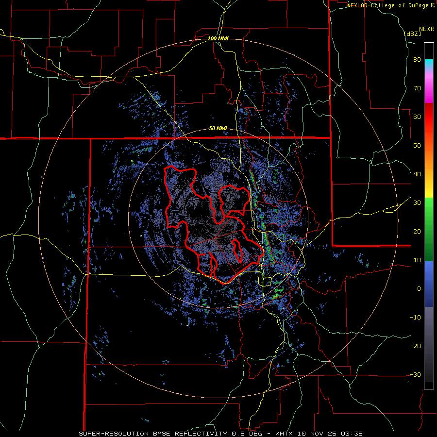This screenshot has width=437, height=437.
Task: Click the 20 value on the dBZ scale
Action: (x=417, y=232)
